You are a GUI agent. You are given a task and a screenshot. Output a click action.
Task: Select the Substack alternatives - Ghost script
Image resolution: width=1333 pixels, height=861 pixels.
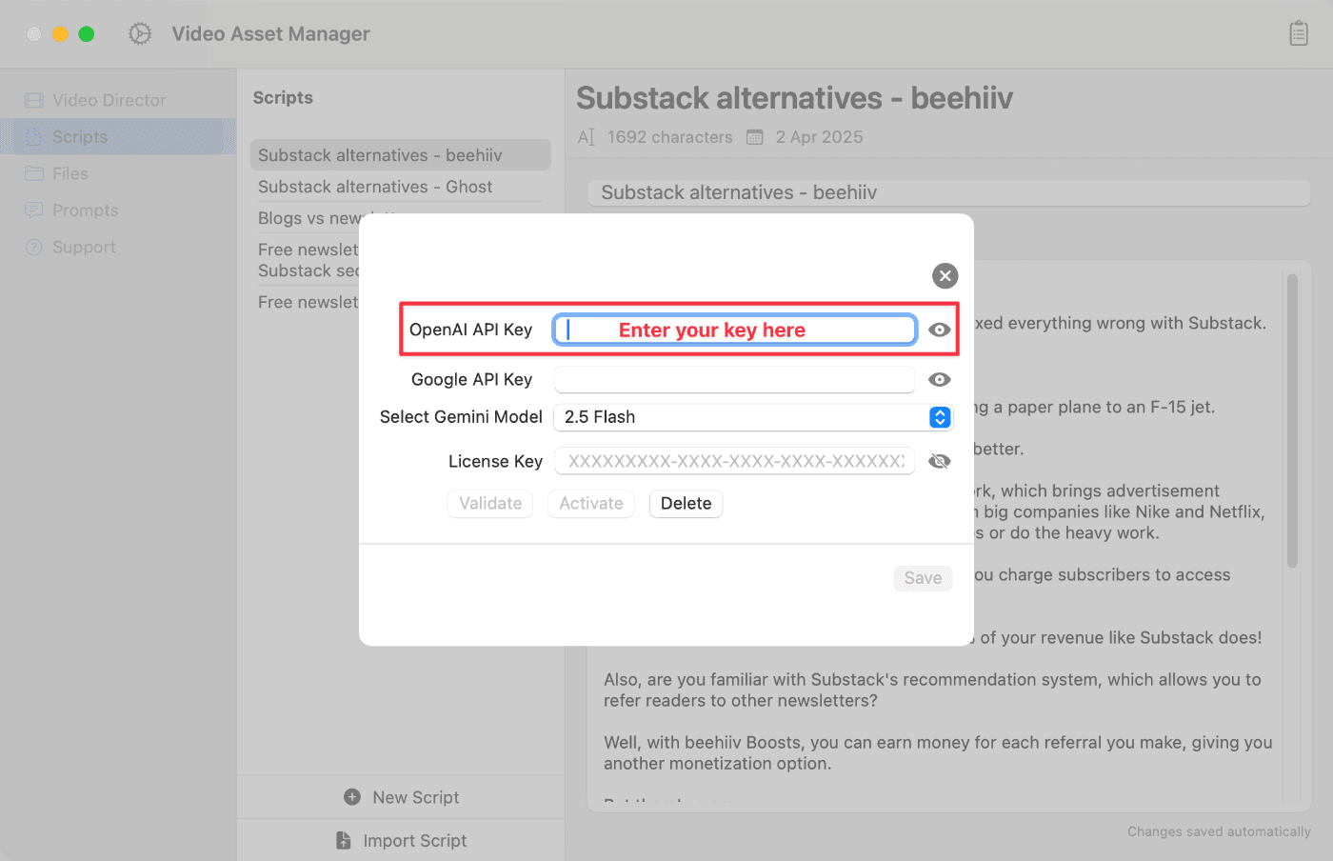[x=375, y=187]
